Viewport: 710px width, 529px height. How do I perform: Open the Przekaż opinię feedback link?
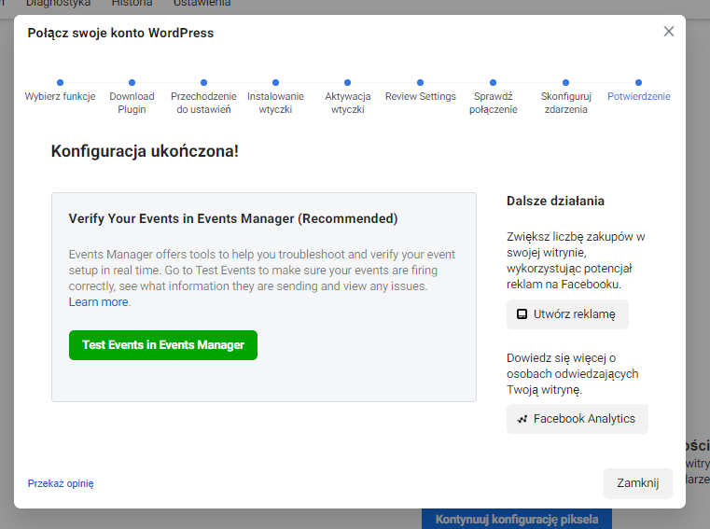pos(61,483)
